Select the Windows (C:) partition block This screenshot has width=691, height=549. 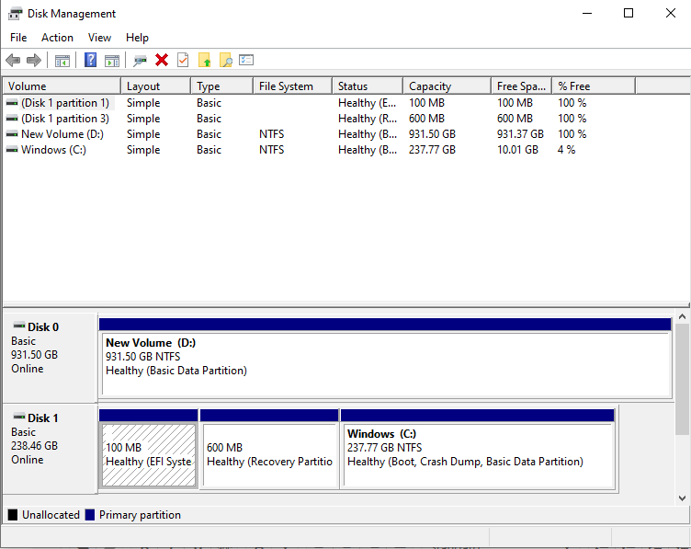478,449
